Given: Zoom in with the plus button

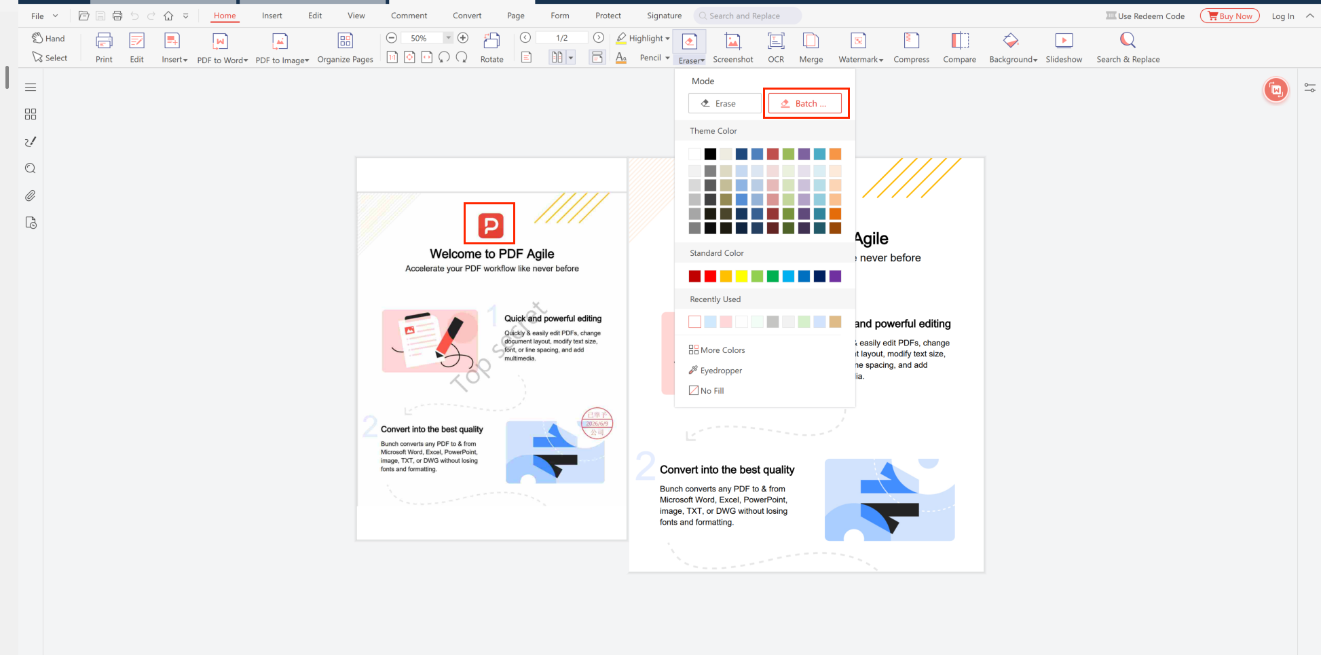Looking at the screenshot, I should tap(463, 38).
